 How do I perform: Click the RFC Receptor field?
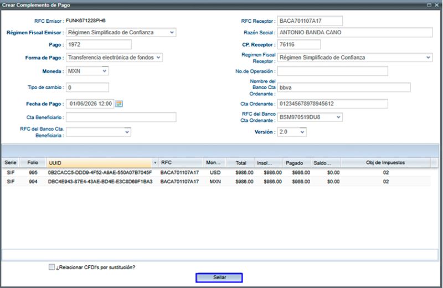(x=310, y=21)
